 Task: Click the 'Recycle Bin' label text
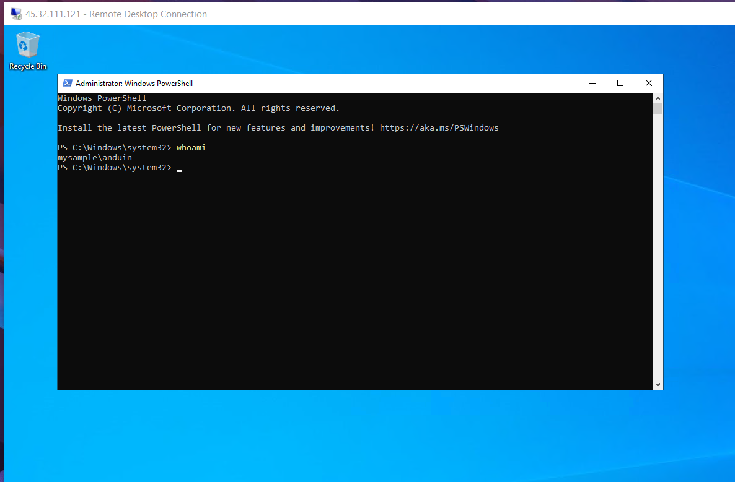(28, 66)
